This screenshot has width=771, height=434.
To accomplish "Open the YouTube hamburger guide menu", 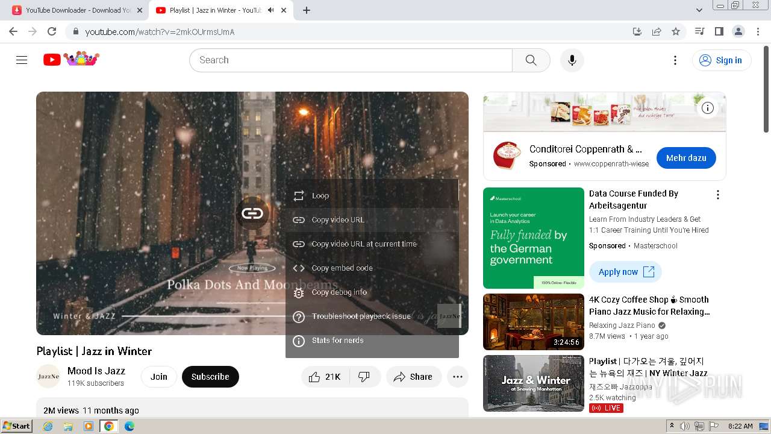I will tap(22, 60).
